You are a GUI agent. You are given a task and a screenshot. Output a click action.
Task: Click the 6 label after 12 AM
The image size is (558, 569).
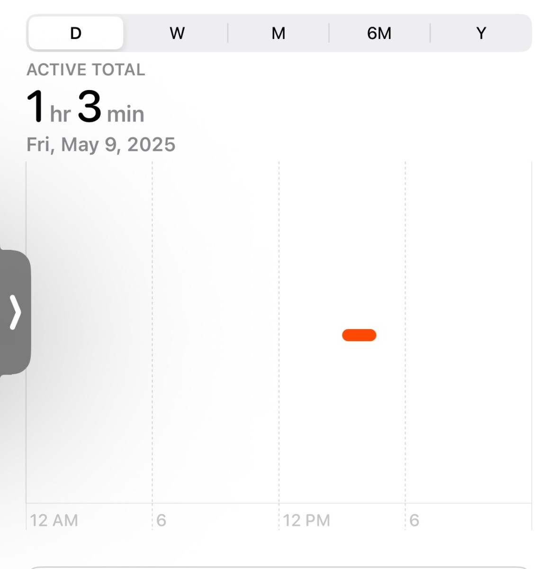162,520
